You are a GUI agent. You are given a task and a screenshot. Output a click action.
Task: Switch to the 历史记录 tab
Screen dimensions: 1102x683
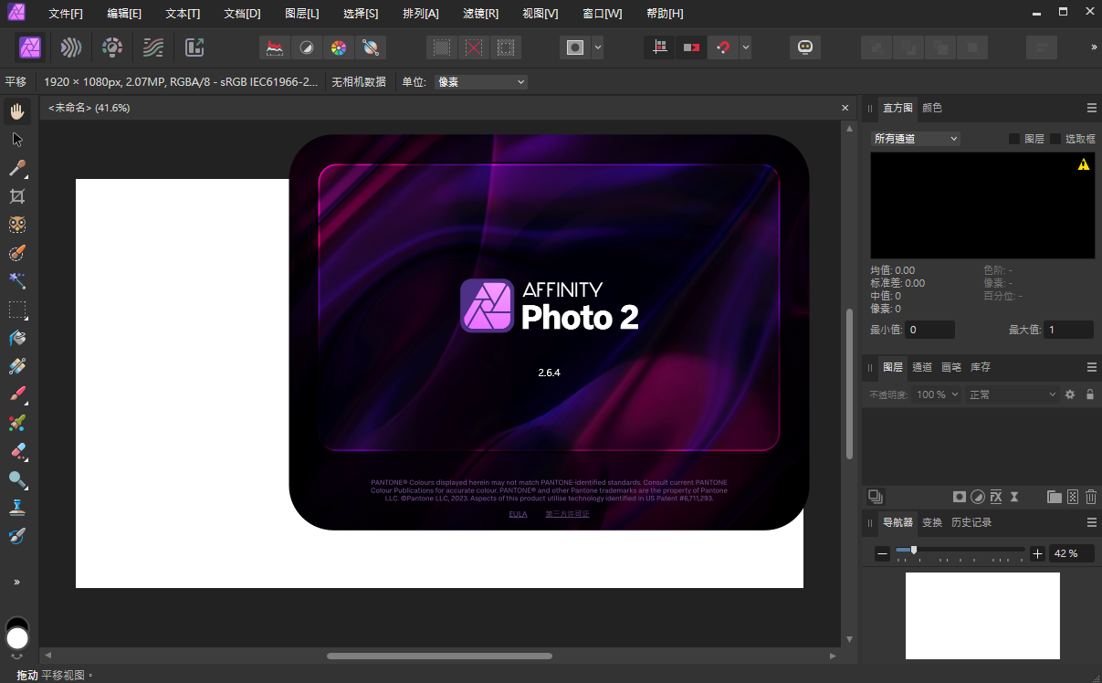click(x=971, y=522)
